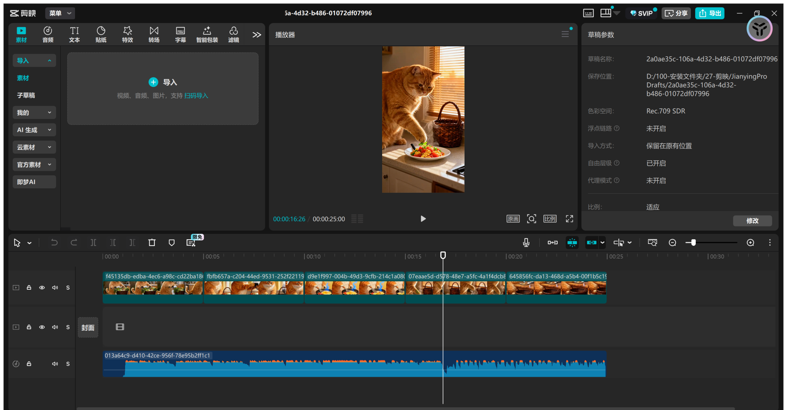Click the add marker shield icon
The image size is (787, 410).
(172, 243)
